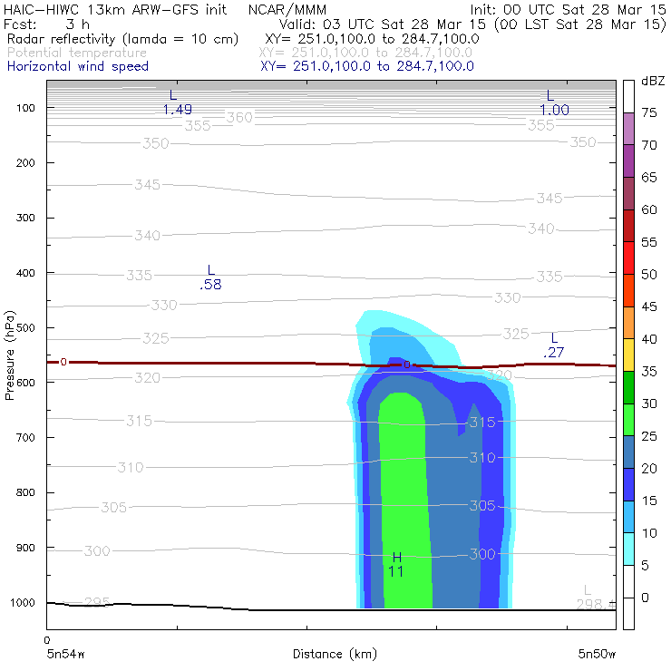The width and height of the screenshot is (671, 671).
Task: Select the gray "L 298.4" temperature minimum label
Action: coord(595,598)
